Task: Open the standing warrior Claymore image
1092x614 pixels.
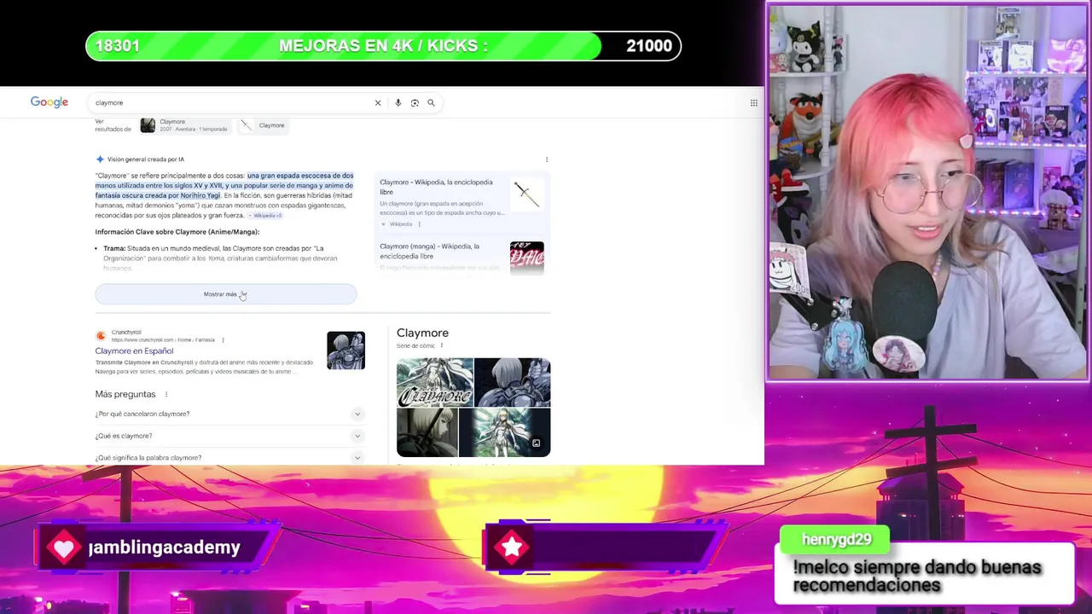Action: click(x=505, y=432)
